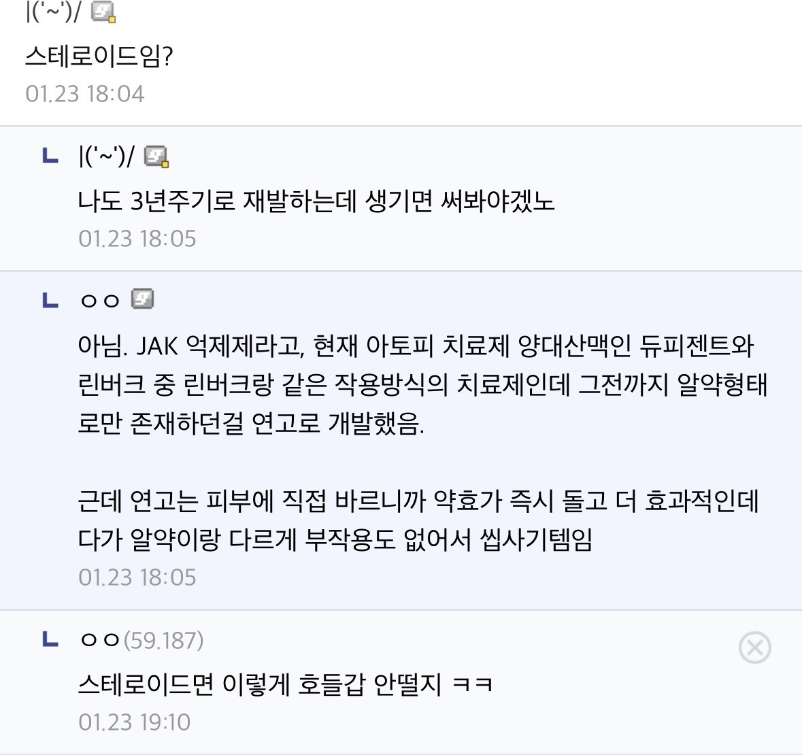Click gallog icon in the 3년주기 reply
The image size is (802, 755).
(156, 157)
